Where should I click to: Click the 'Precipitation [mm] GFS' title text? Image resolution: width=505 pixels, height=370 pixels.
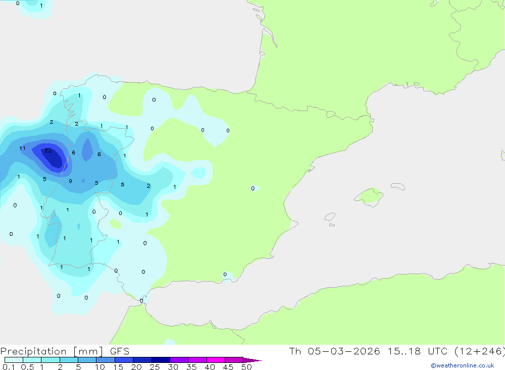point(65,351)
